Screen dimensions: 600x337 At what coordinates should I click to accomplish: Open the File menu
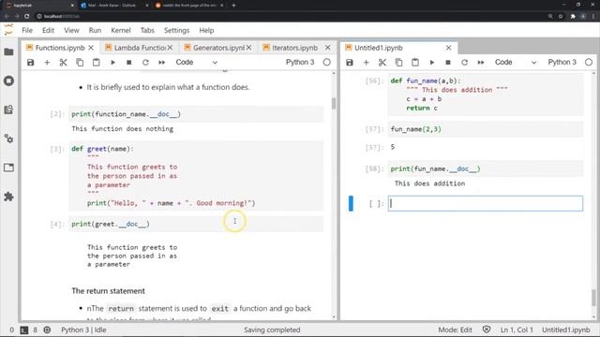pyautogui.click(x=27, y=30)
